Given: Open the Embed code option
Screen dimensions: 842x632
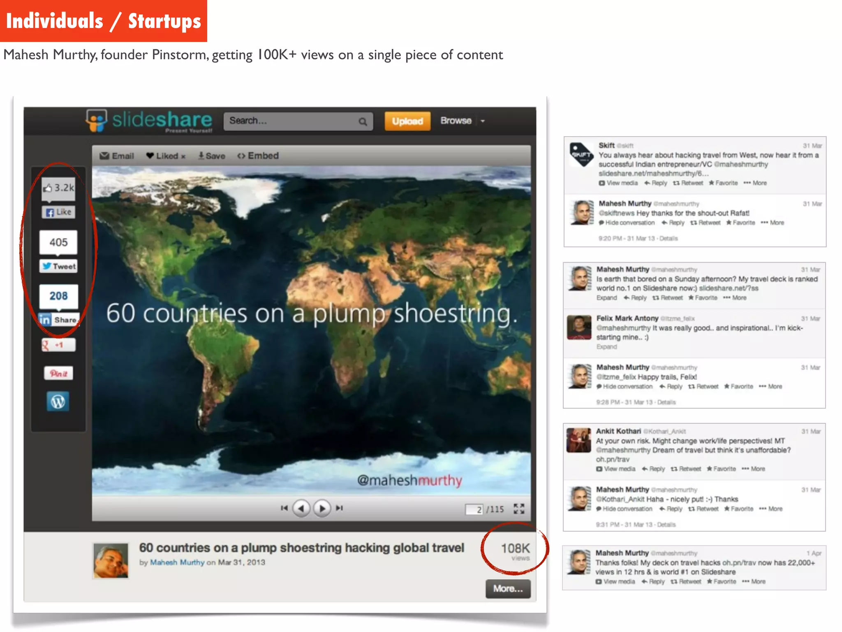Looking at the screenshot, I should click(x=258, y=156).
